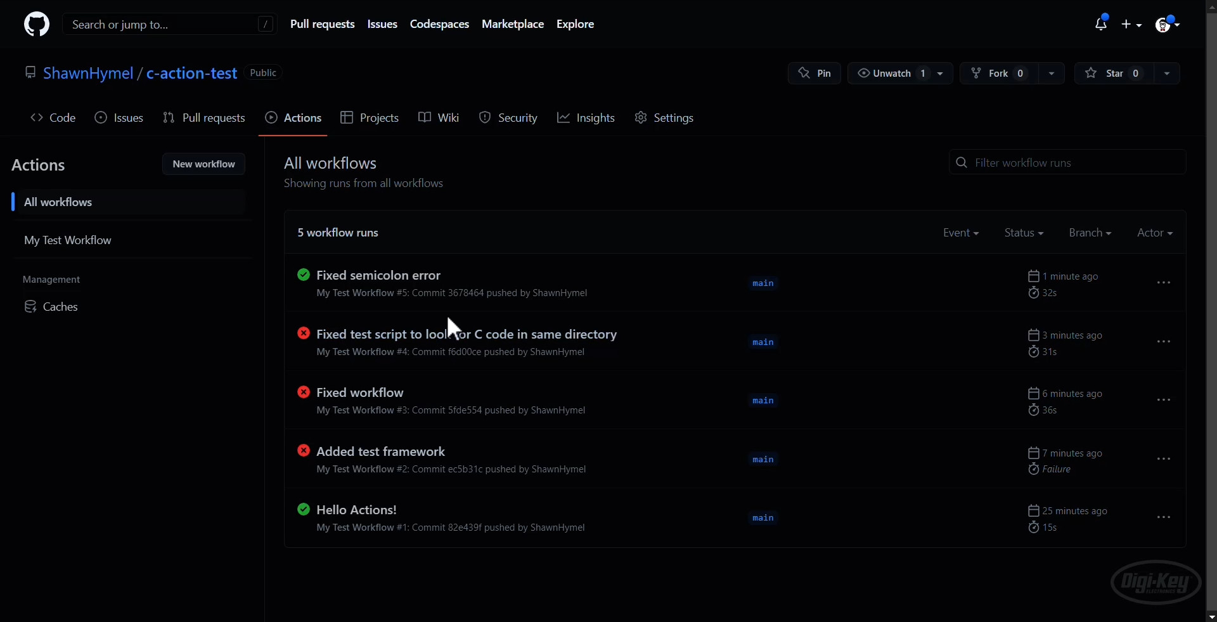The height and width of the screenshot is (622, 1217).
Task: Open the kebab menu for Fixed semicolon error
Action: 1164,283
